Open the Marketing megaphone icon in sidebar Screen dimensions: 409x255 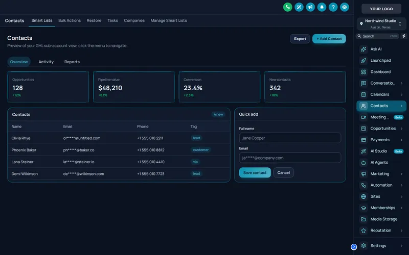click(x=363, y=174)
